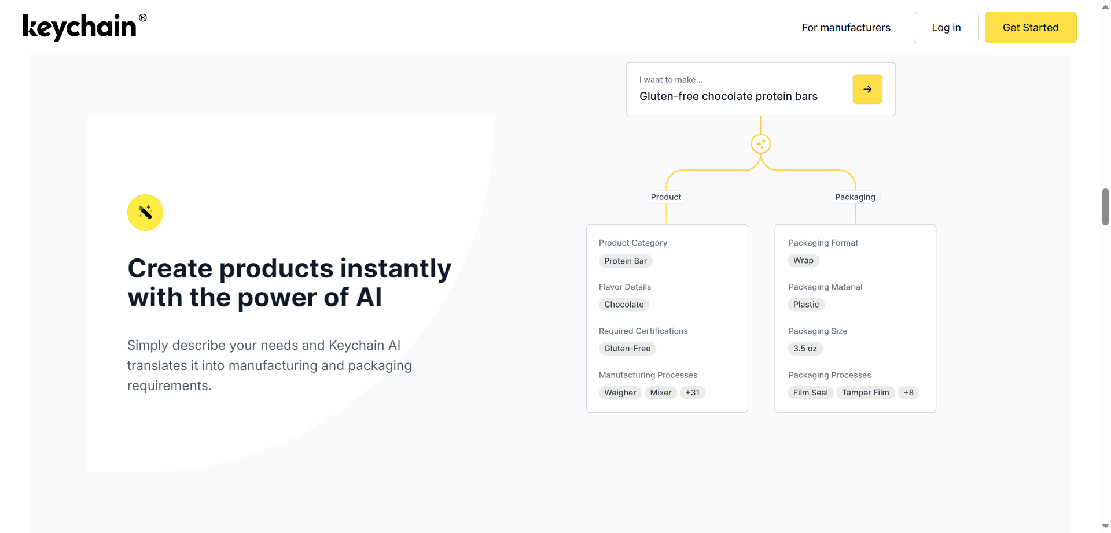Select the Product branch label
Image resolution: width=1111 pixels, height=533 pixels.
665,197
